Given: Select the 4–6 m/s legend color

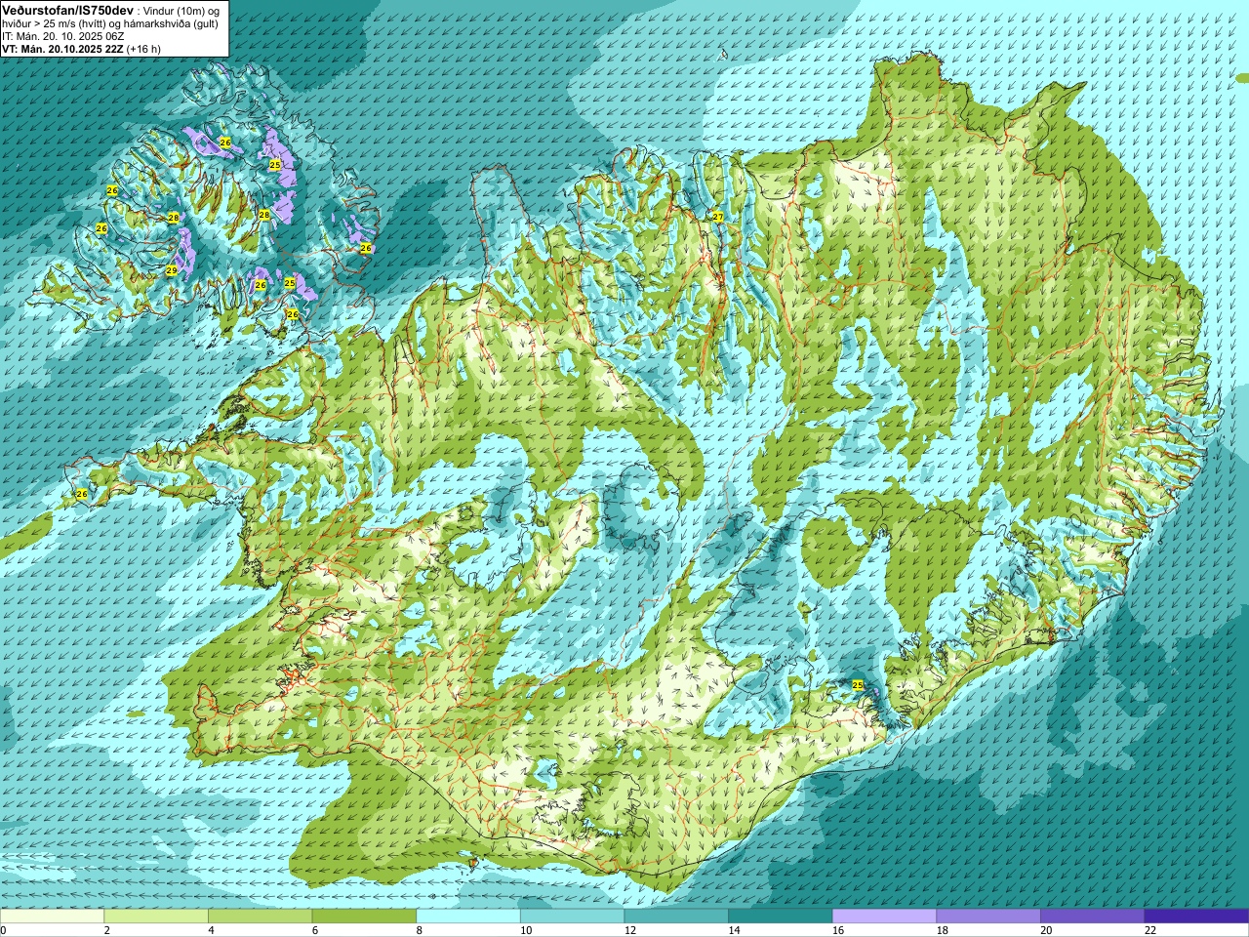Looking at the screenshot, I should (260, 917).
